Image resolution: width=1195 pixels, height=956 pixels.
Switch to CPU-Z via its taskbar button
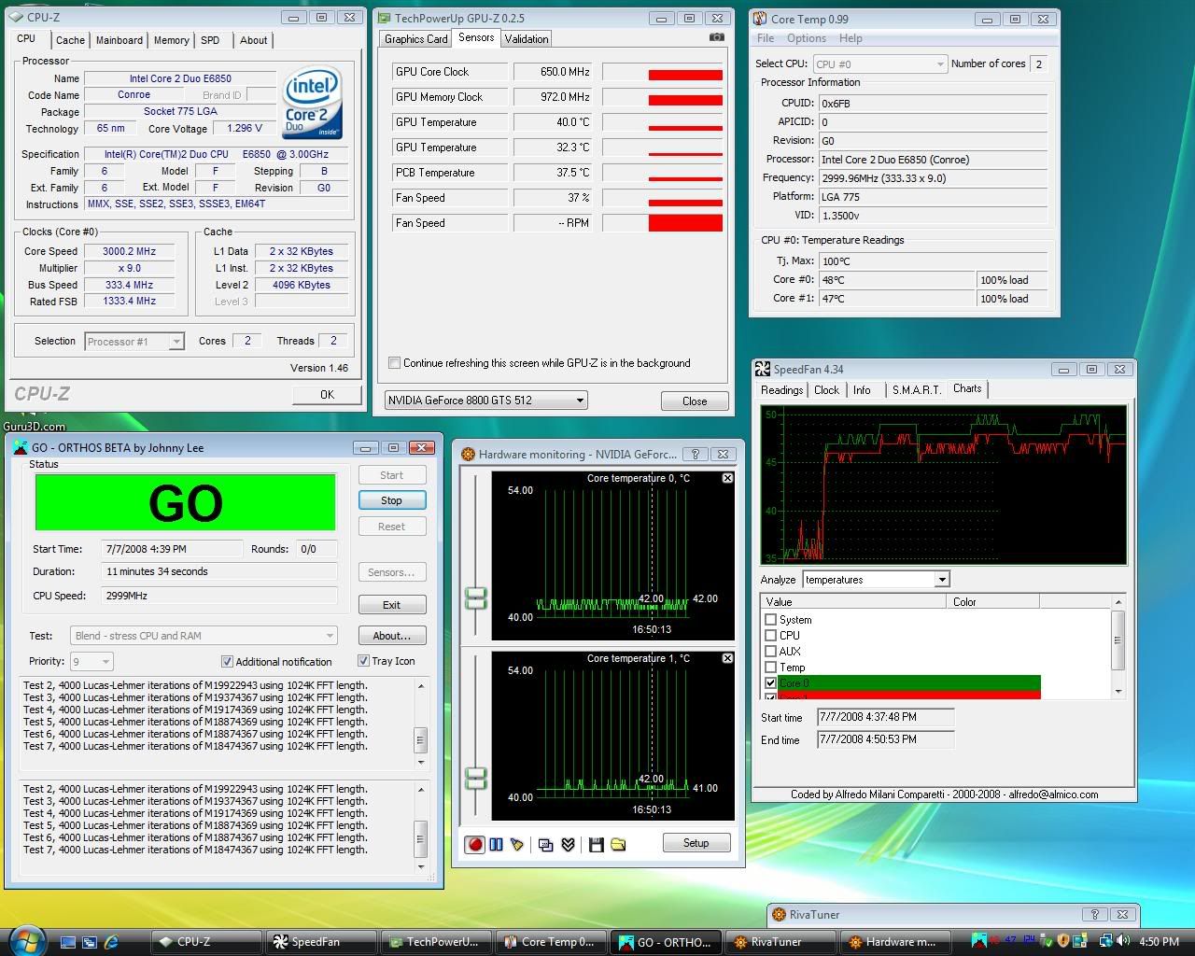(207, 942)
